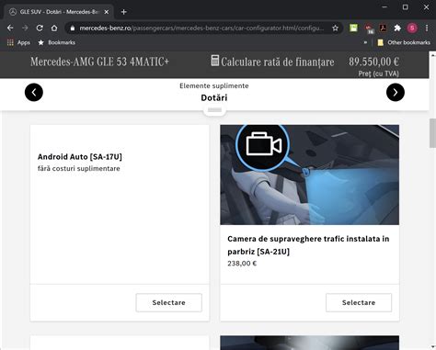Image resolution: width=436 pixels, height=350 pixels.
Task: Click the address bar URL field
Action: [x=201, y=28]
